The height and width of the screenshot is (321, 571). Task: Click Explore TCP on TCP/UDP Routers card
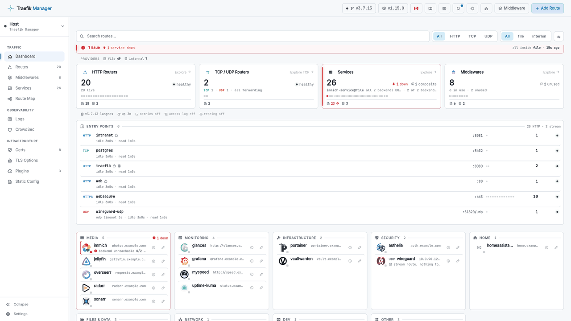pos(302,72)
